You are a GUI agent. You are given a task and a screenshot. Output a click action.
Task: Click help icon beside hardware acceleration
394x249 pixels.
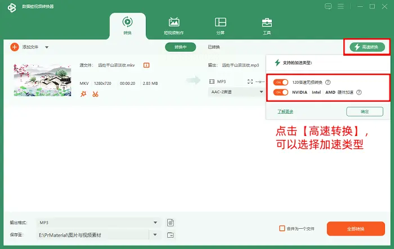(x=359, y=92)
